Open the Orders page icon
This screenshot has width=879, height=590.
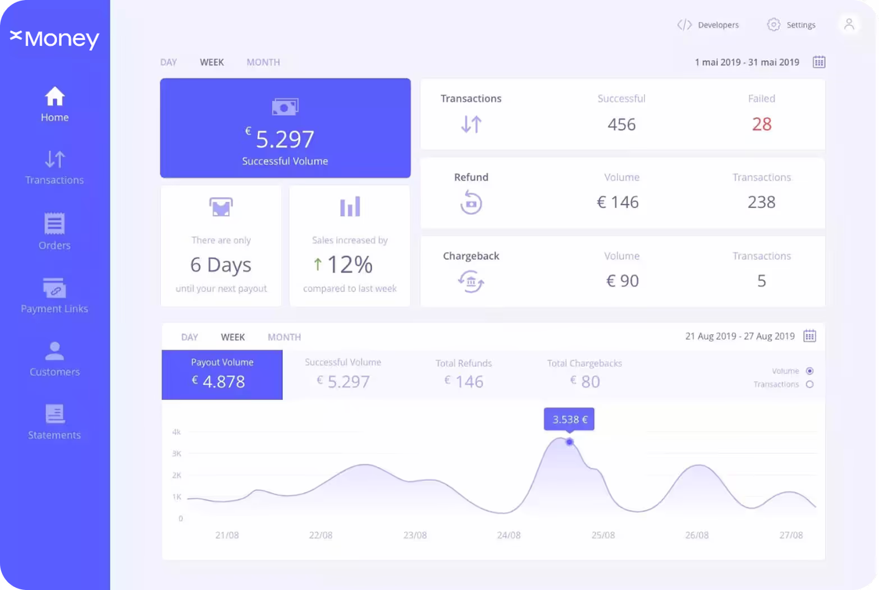tap(54, 223)
